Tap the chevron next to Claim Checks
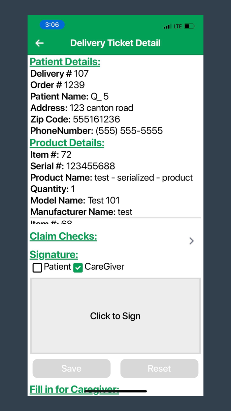Image resolution: width=231 pixels, height=411 pixels. click(191, 241)
